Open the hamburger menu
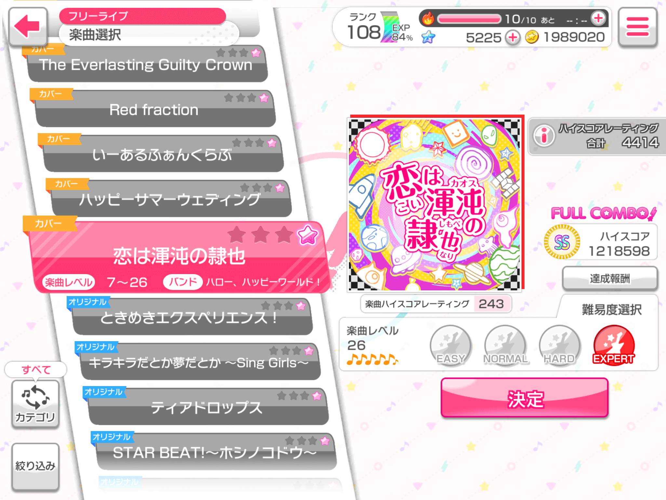Viewport: 666px width, 500px height. [x=637, y=27]
